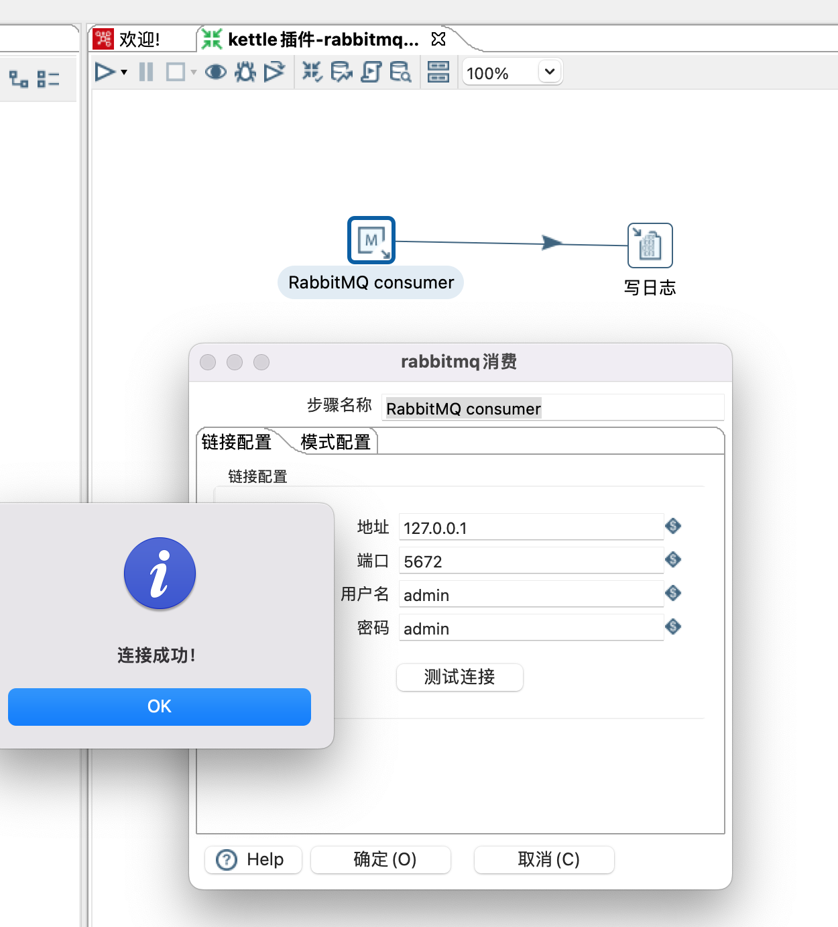The image size is (838, 927).
Task: Insert variable into the 用户名 field via the diamond icon
Action: point(673,593)
